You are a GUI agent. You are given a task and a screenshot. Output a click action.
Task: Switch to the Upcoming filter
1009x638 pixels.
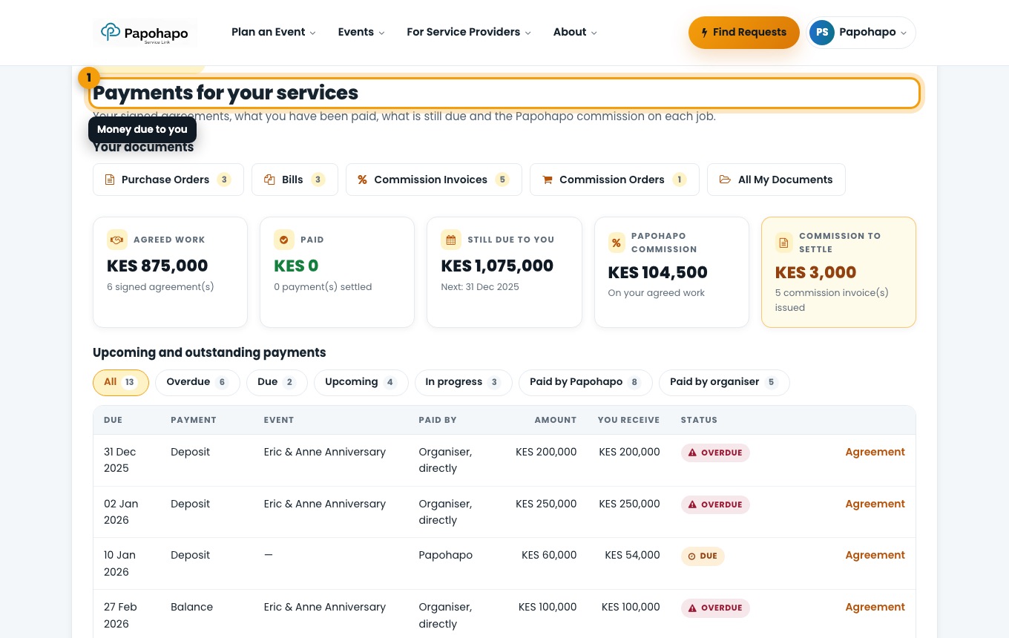coord(361,382)
